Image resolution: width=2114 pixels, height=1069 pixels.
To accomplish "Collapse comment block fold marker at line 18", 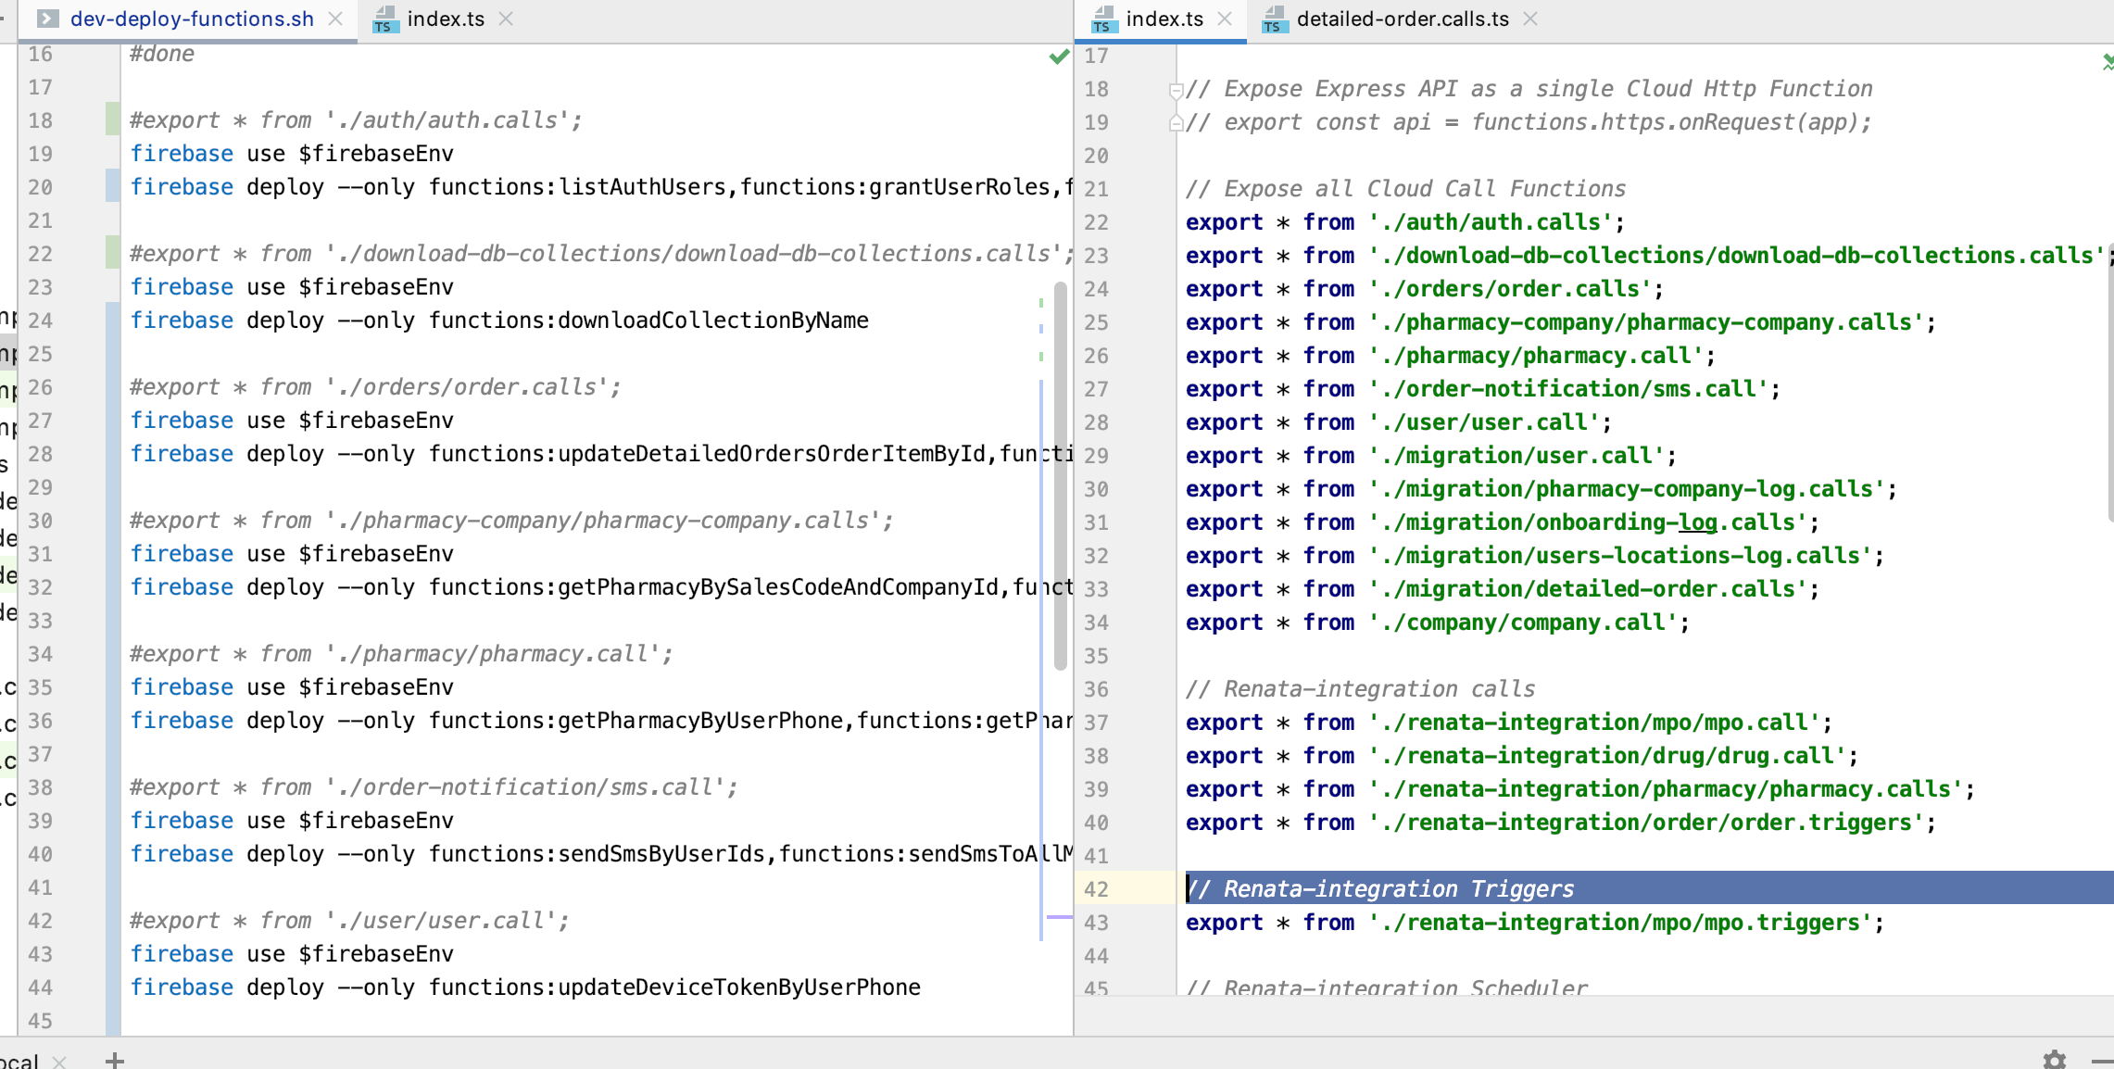I will pos(1176,90).
